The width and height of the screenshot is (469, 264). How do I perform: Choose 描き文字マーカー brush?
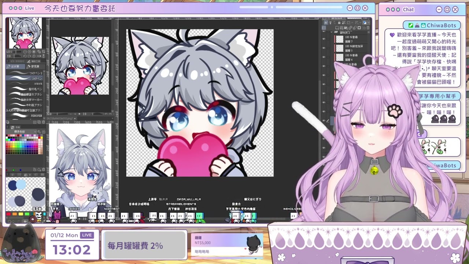pos(24,100)
